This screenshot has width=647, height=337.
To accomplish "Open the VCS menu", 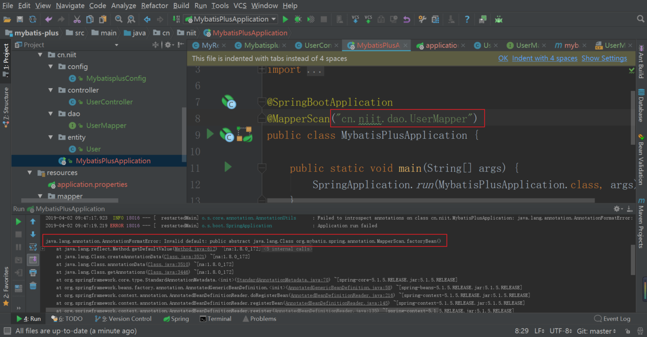I will (240, 6).
